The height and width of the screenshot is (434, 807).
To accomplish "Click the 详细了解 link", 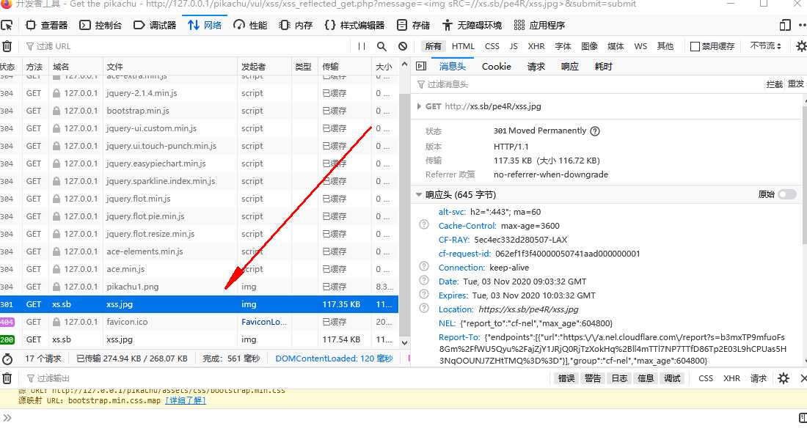I will coord(186,400).
